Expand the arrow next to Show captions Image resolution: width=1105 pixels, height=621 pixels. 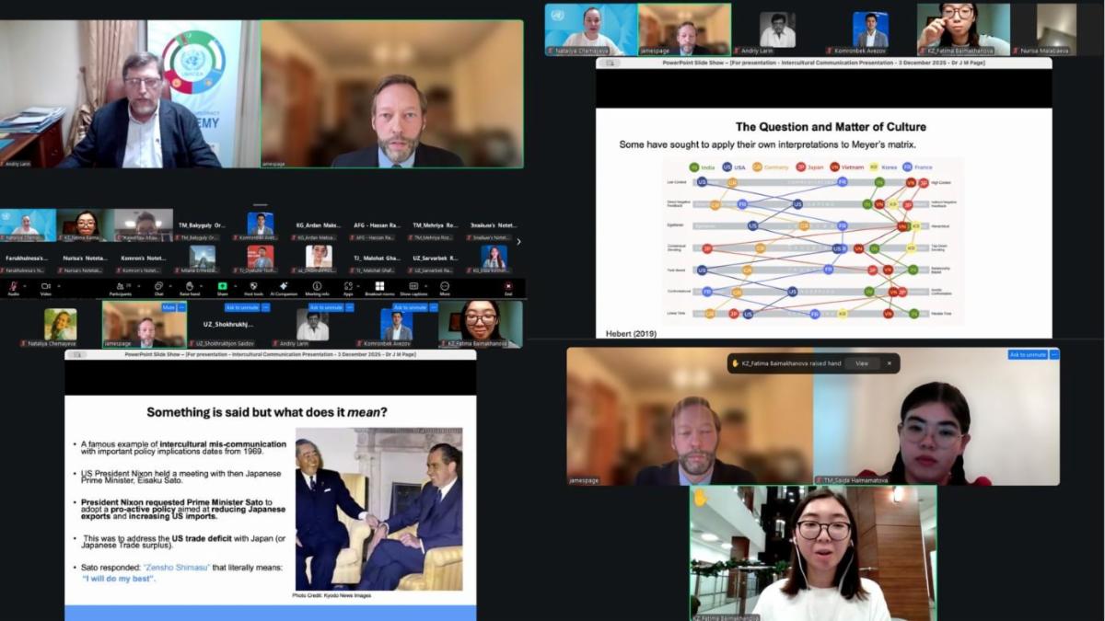pos(426,285)
